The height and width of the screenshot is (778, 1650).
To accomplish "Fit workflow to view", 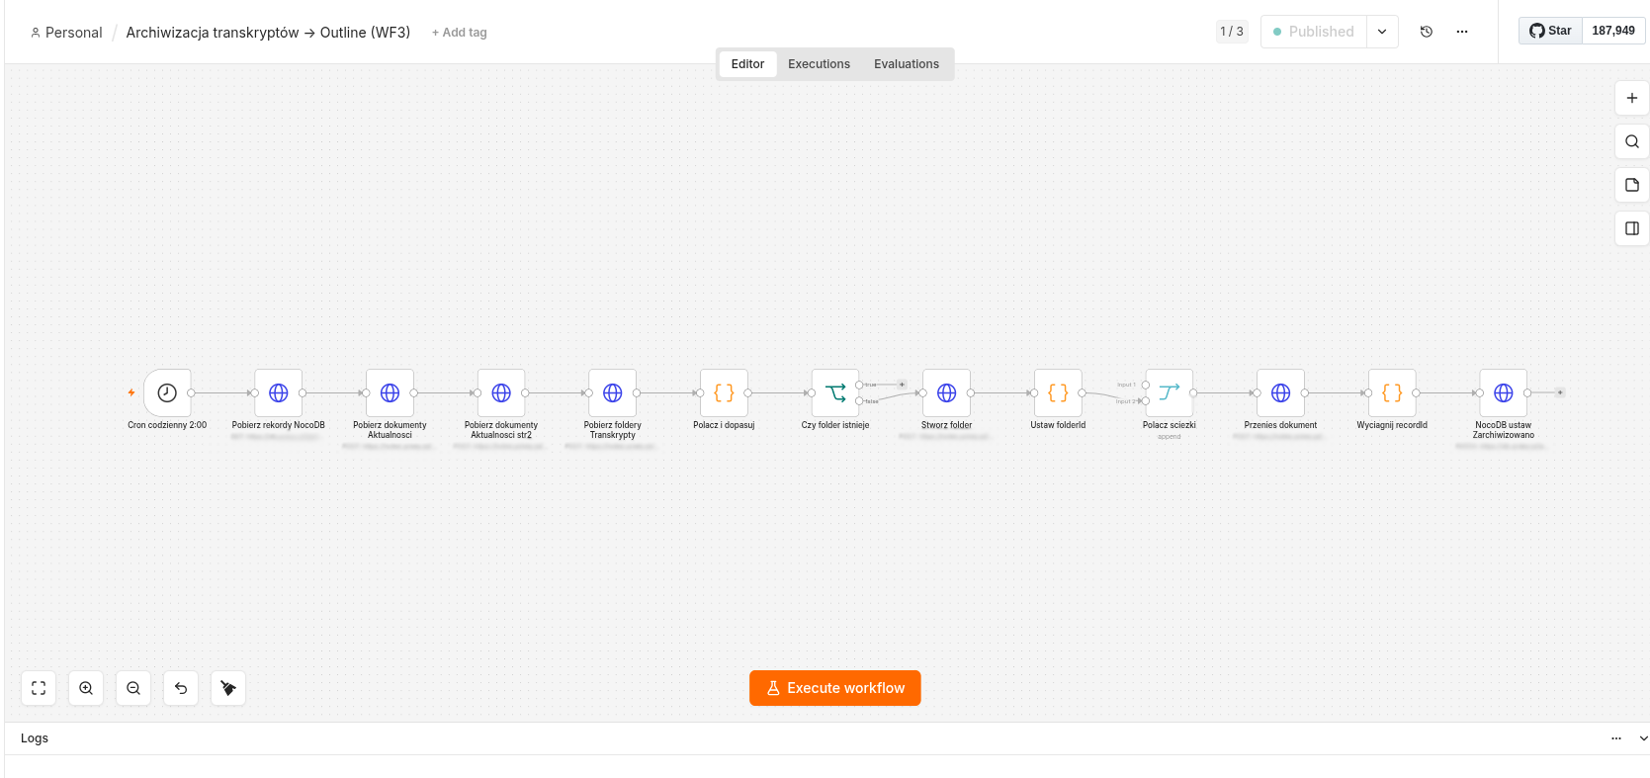I will point(39,688).
